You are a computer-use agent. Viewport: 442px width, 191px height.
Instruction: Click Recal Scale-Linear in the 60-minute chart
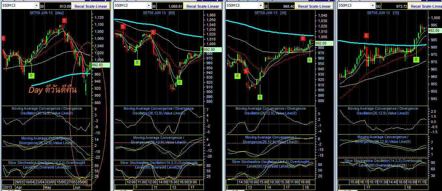[202, 6]
